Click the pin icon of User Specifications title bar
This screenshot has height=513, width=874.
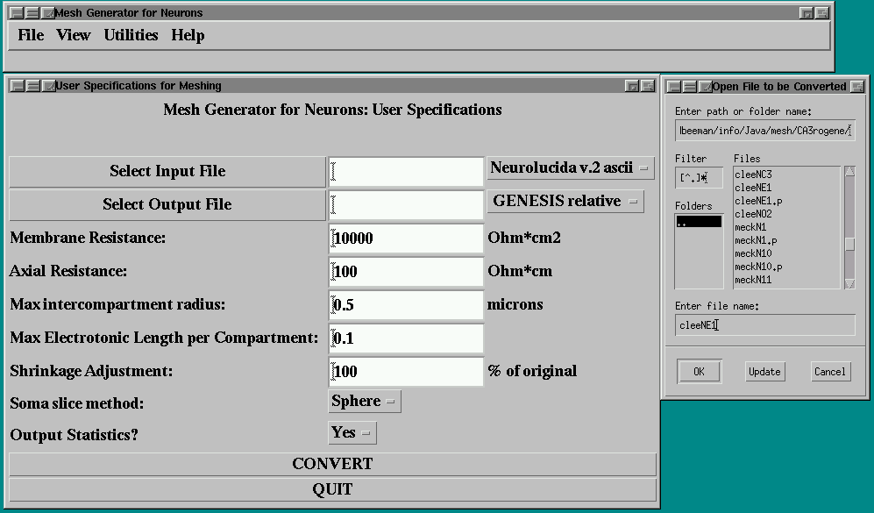point(48,86)
